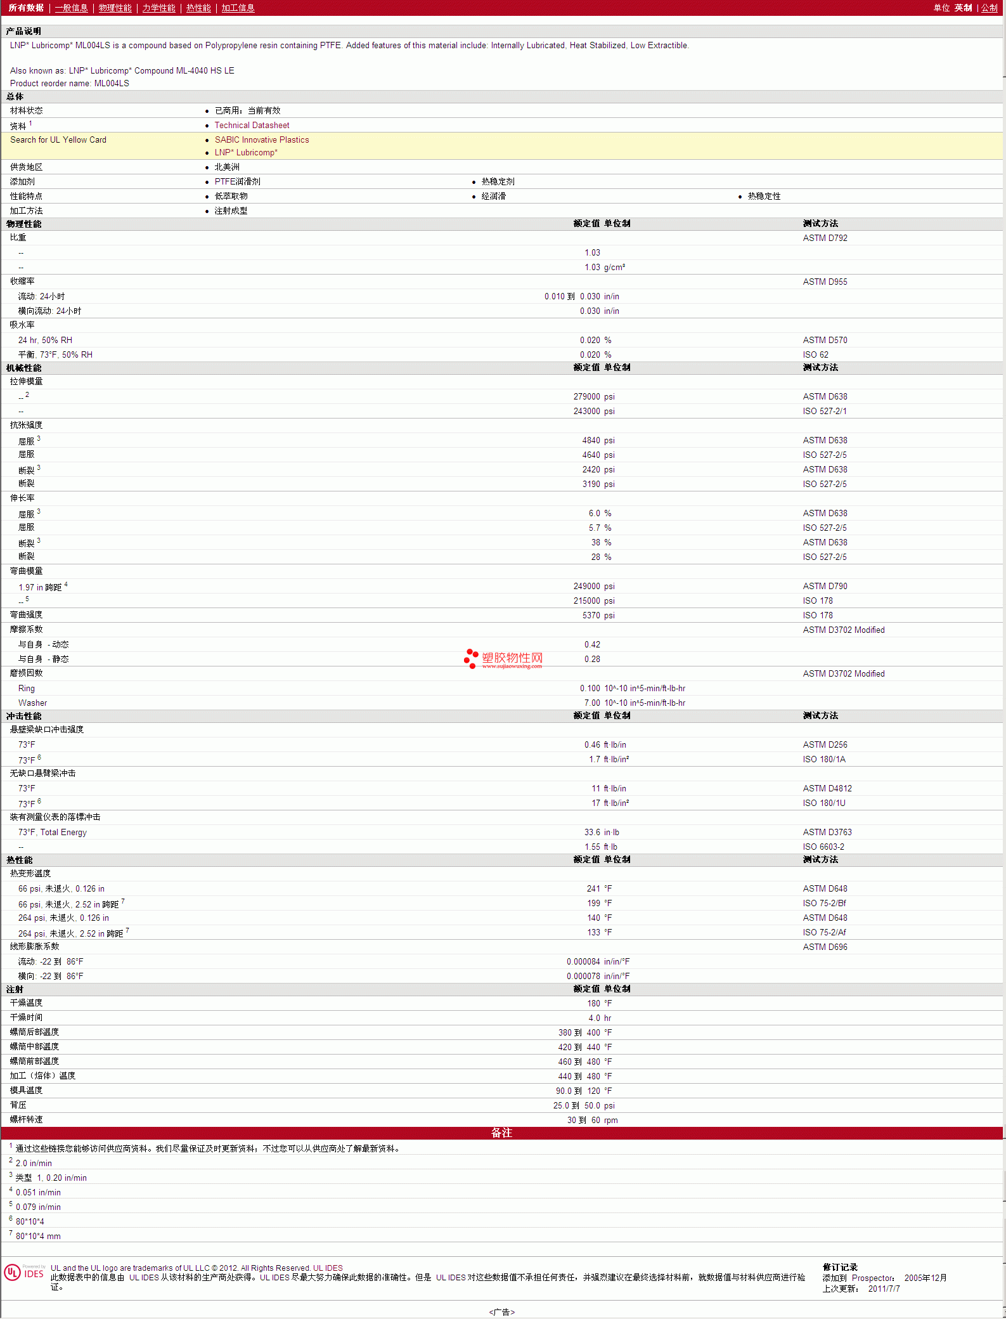
Task: Click the ASTM D955 shrinkage test method
Action: tap(825, 282)
